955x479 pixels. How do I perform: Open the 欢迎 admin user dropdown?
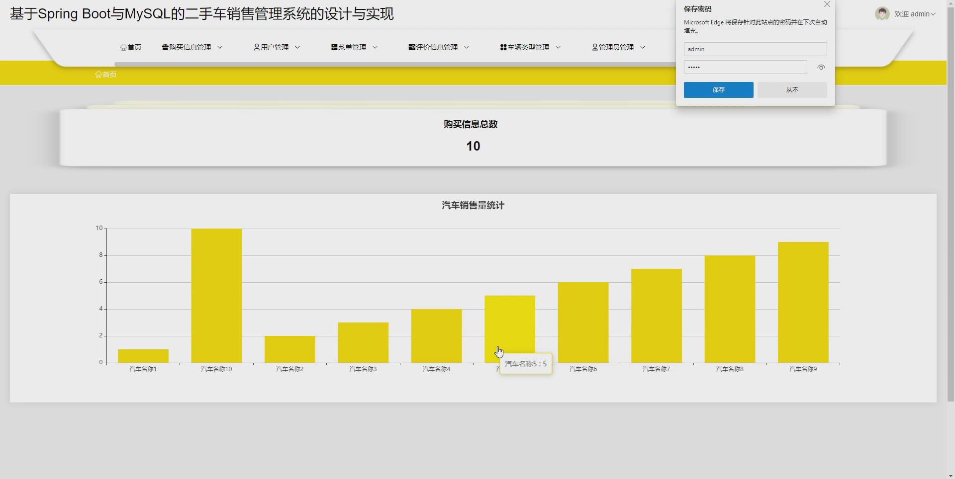tap(915, 14)
